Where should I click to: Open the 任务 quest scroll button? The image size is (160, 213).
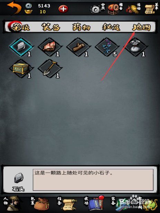click(67, 203)
